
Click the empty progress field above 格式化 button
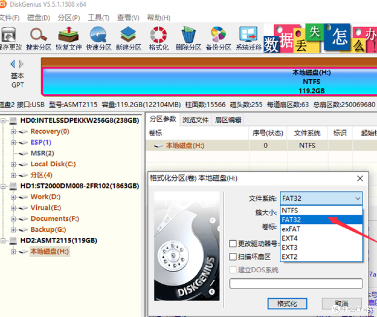[x=296, y=283]
